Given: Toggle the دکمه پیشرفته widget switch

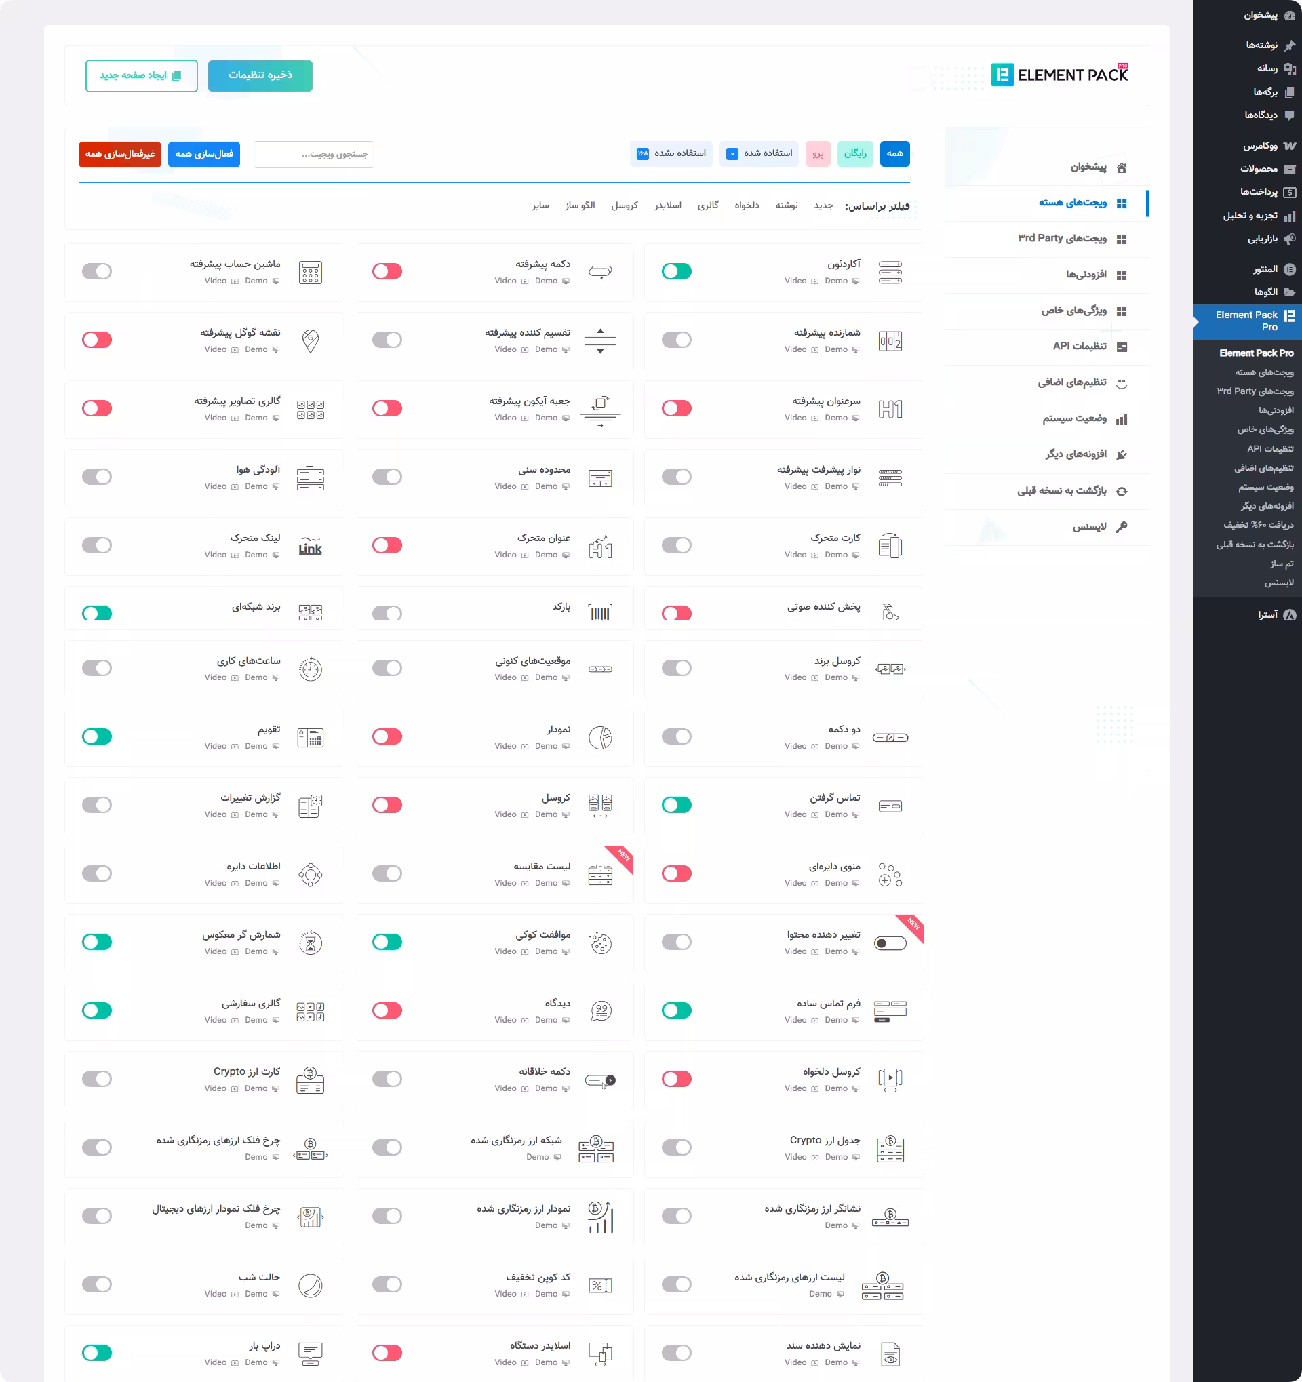Looking at the screenshot, I should [387, 271].
